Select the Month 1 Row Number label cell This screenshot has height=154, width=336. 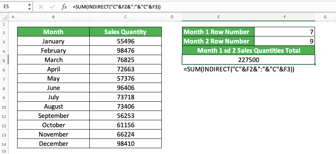pos(218,32)
